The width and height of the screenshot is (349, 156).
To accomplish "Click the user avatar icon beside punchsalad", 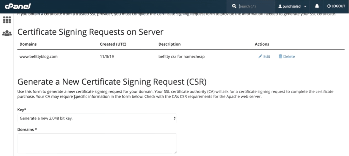I will click(x=280, y=6).
